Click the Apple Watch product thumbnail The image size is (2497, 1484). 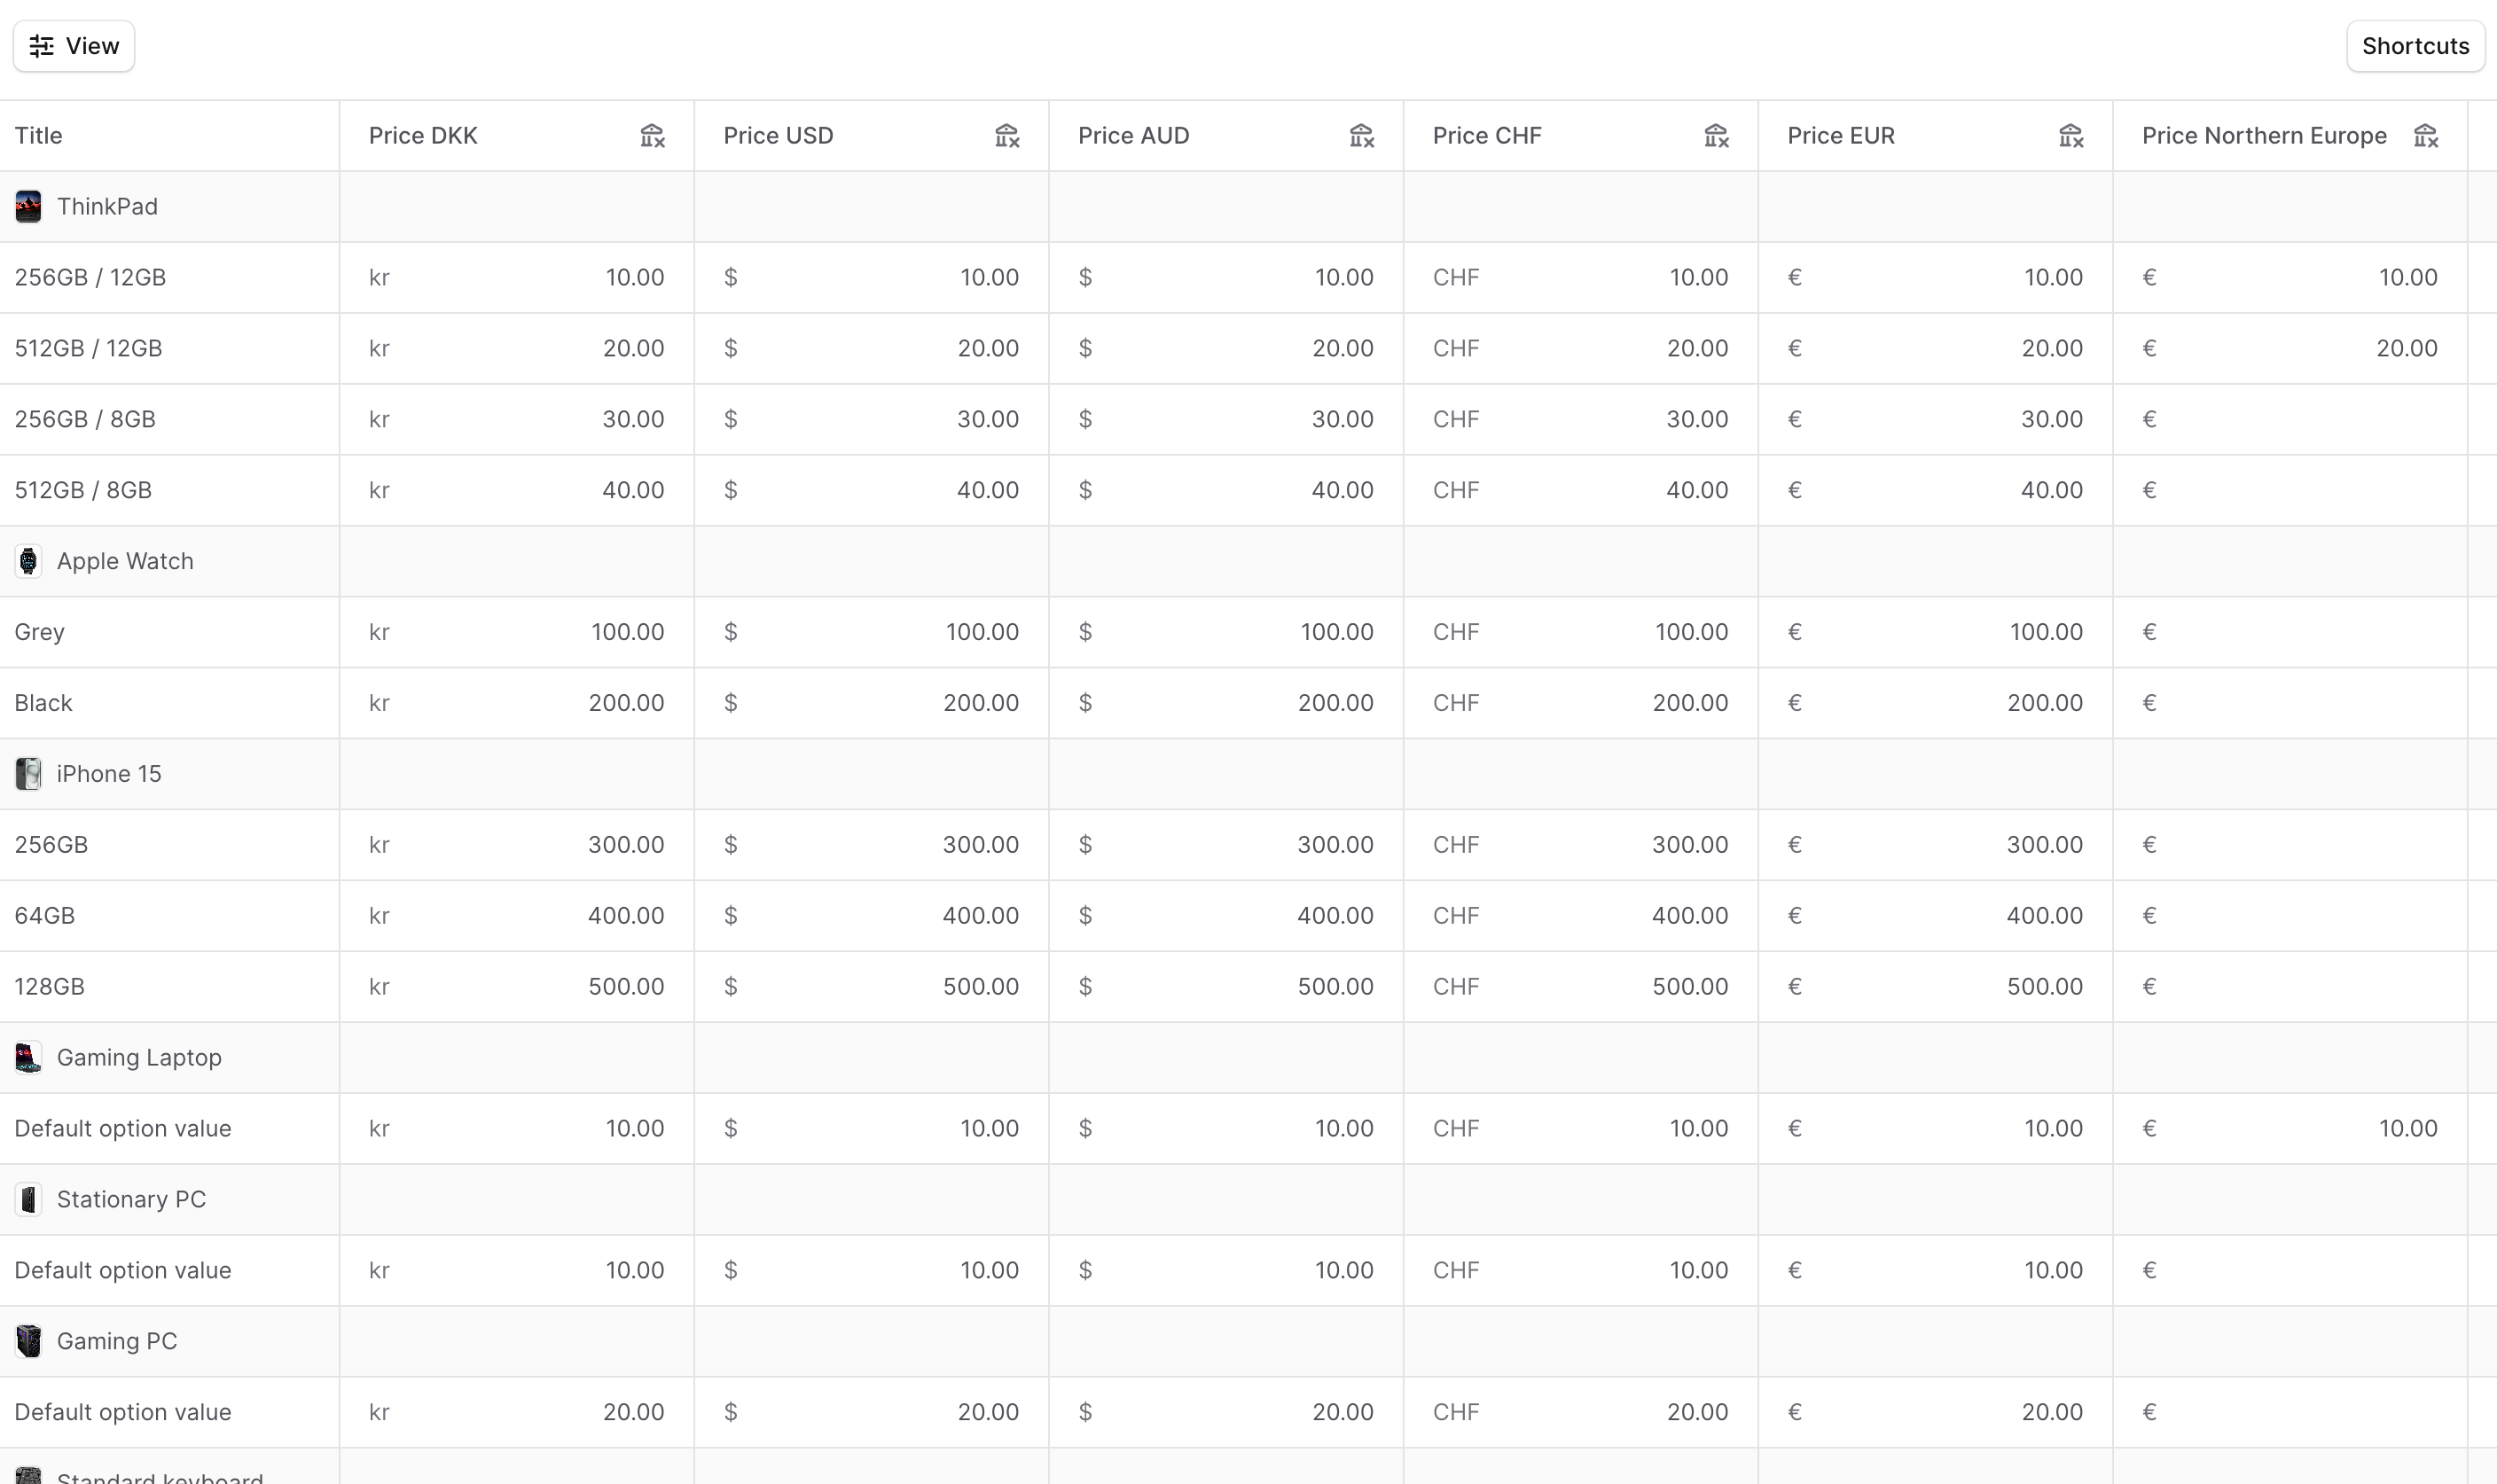[28, 561]
